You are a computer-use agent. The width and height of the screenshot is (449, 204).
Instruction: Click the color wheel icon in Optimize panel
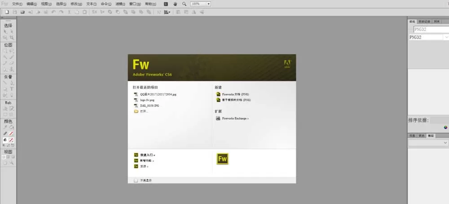445,127
